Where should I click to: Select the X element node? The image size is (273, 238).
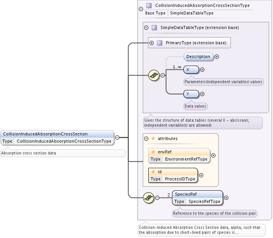191,70
